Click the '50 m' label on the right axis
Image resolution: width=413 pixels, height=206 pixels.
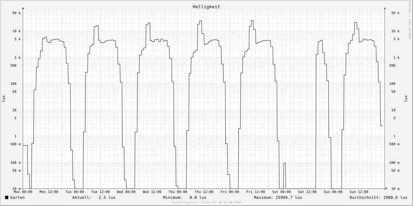(395, 171)
